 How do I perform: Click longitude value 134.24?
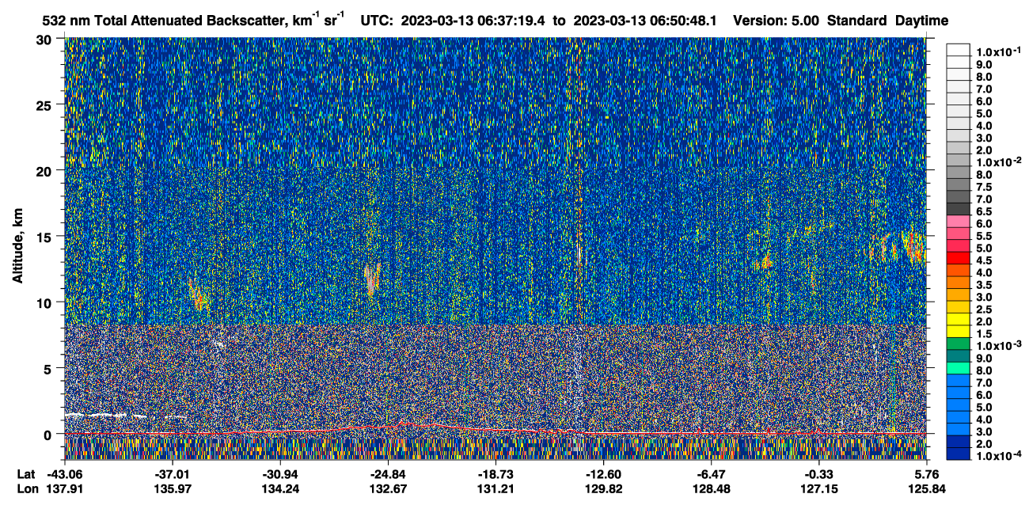click(279, 488)
